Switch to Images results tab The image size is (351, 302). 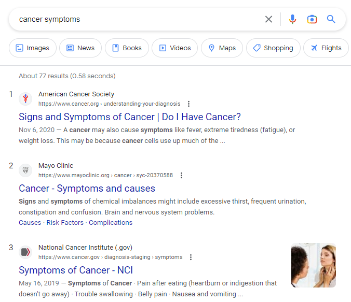tap(32, 48)
